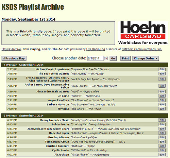This screenshot has height=158, width=170.
Task: Follow the Live Radio Log link
Action: 96,49
